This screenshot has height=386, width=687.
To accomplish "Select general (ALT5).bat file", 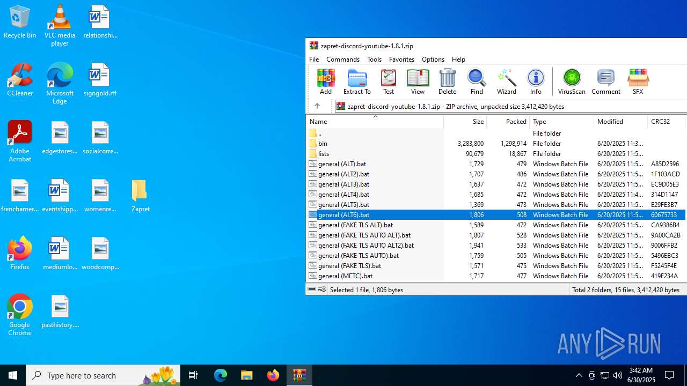I will click(496, 204).
